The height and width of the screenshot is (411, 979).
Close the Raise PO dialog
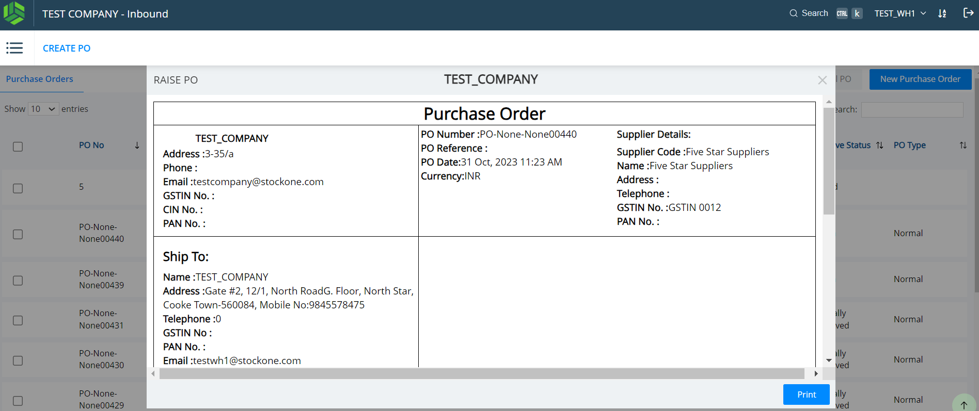tap(822, 80)
